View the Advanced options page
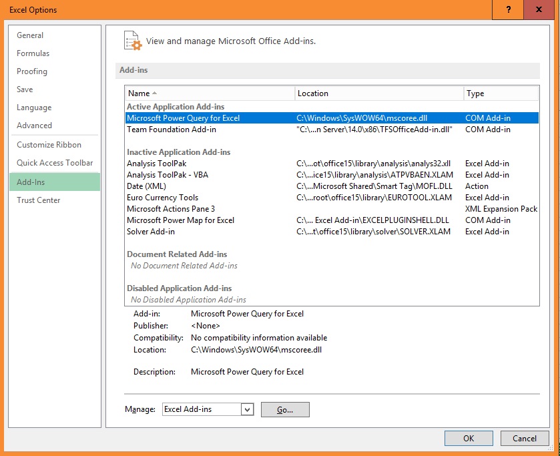 click(34, 125)
